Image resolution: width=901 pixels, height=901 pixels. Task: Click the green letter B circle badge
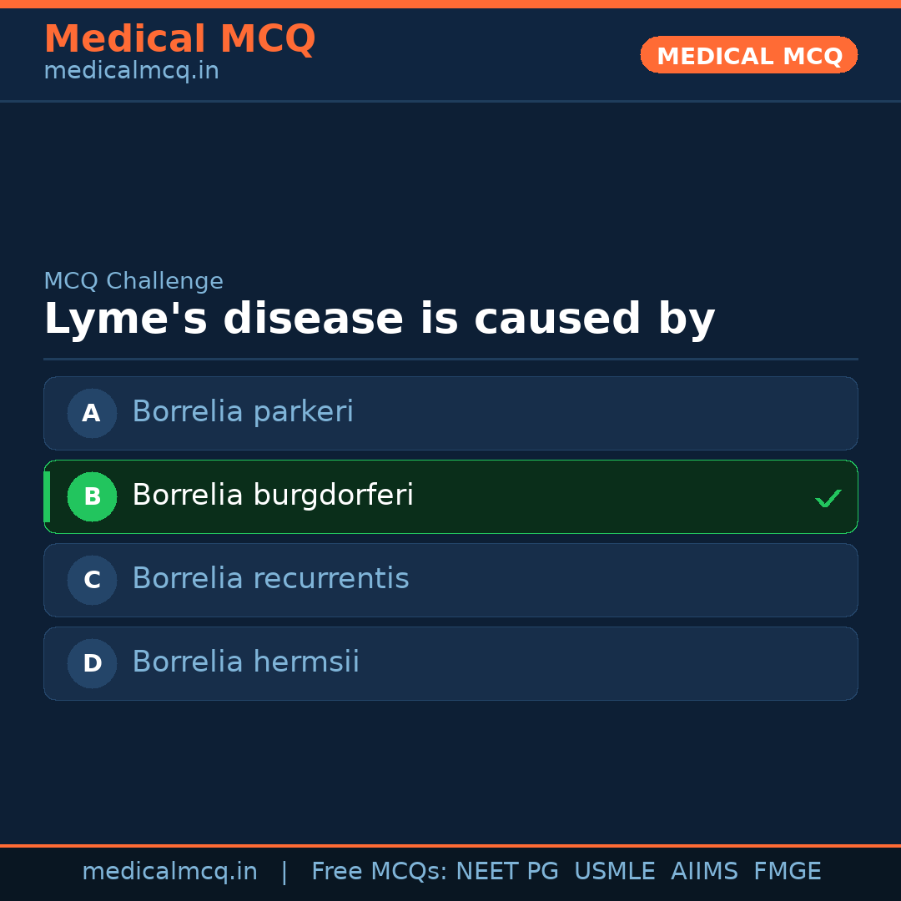[x=92, y=496]
